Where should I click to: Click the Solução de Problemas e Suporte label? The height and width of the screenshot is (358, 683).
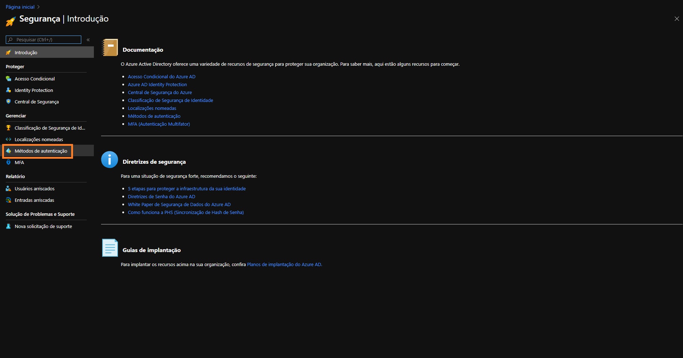pyautogui.click(x=40, y=214)
